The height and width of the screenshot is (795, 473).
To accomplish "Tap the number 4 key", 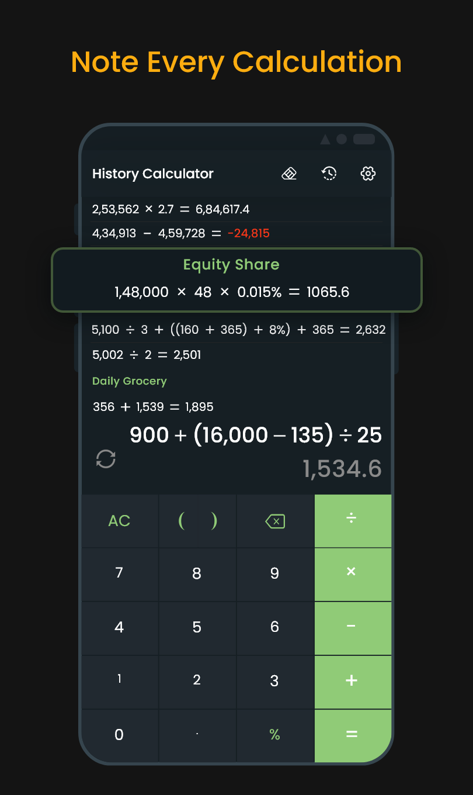I will [x=119, y=628].
